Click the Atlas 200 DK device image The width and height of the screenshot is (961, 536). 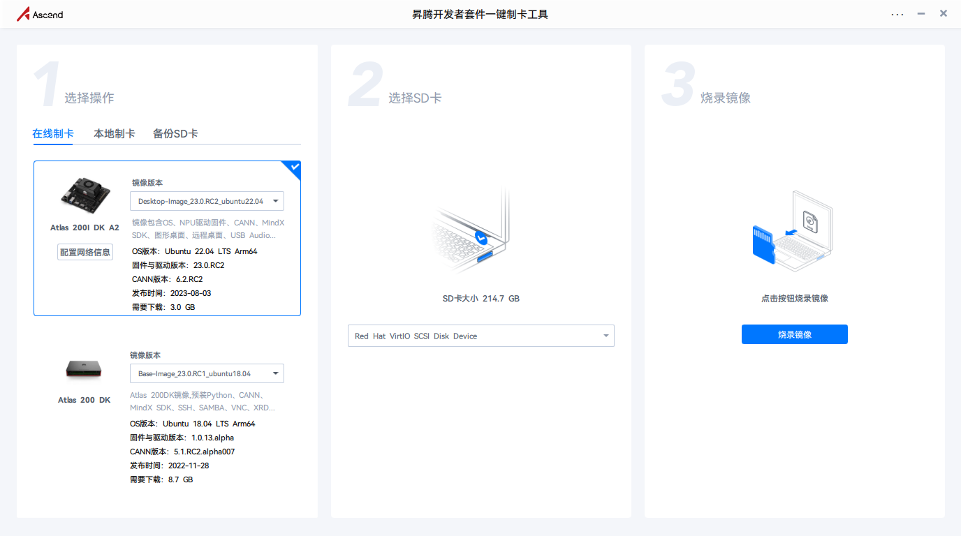click(85, 368)
